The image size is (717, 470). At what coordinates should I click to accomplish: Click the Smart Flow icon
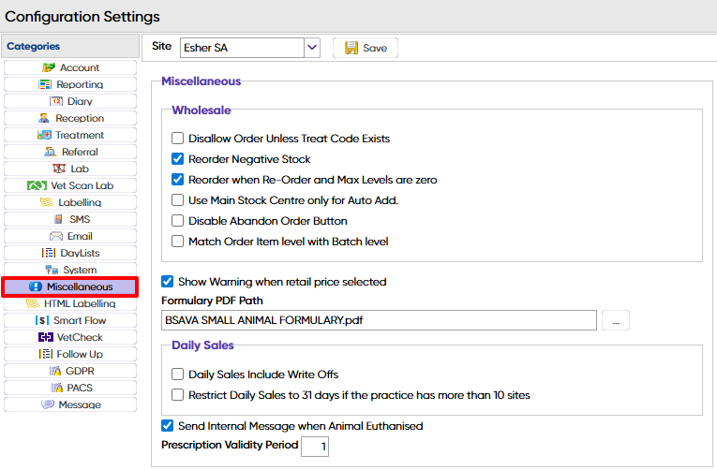click(x=41, y=320)
